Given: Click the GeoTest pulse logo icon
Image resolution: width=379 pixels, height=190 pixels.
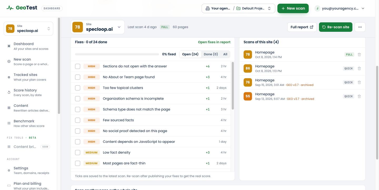Looking at the screenshot, I should (x=10, y=8).
